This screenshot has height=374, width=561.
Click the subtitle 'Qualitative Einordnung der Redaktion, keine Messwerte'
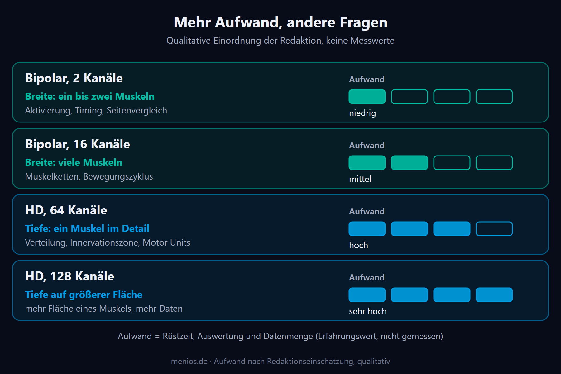click(x=280, y=41)
